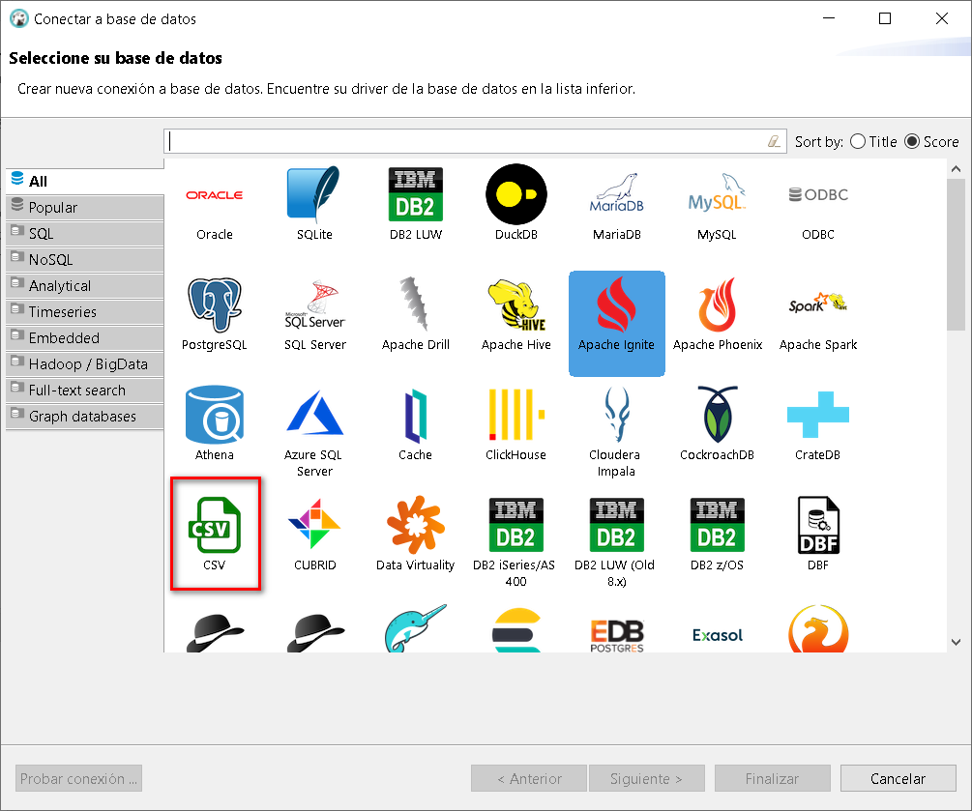Open the Graph databases category
972x811 pixels.
pos(85,417)
